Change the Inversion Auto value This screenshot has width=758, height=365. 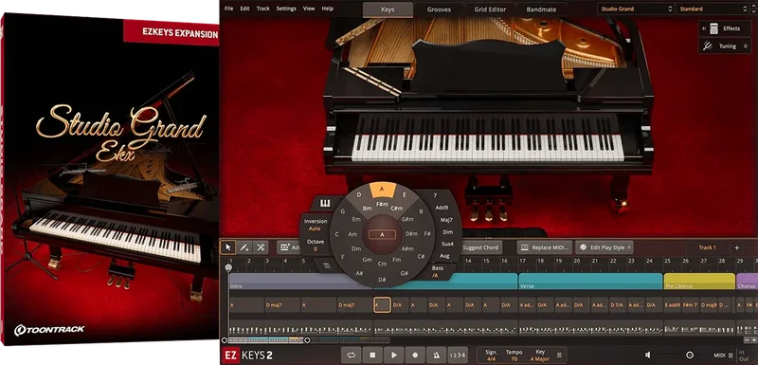pyautogui.click(x=315, y=228)
